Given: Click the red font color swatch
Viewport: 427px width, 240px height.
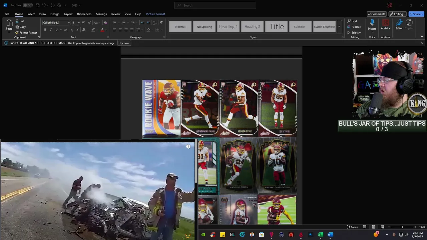Looking at the screenshot, I should tap(102, 30).
